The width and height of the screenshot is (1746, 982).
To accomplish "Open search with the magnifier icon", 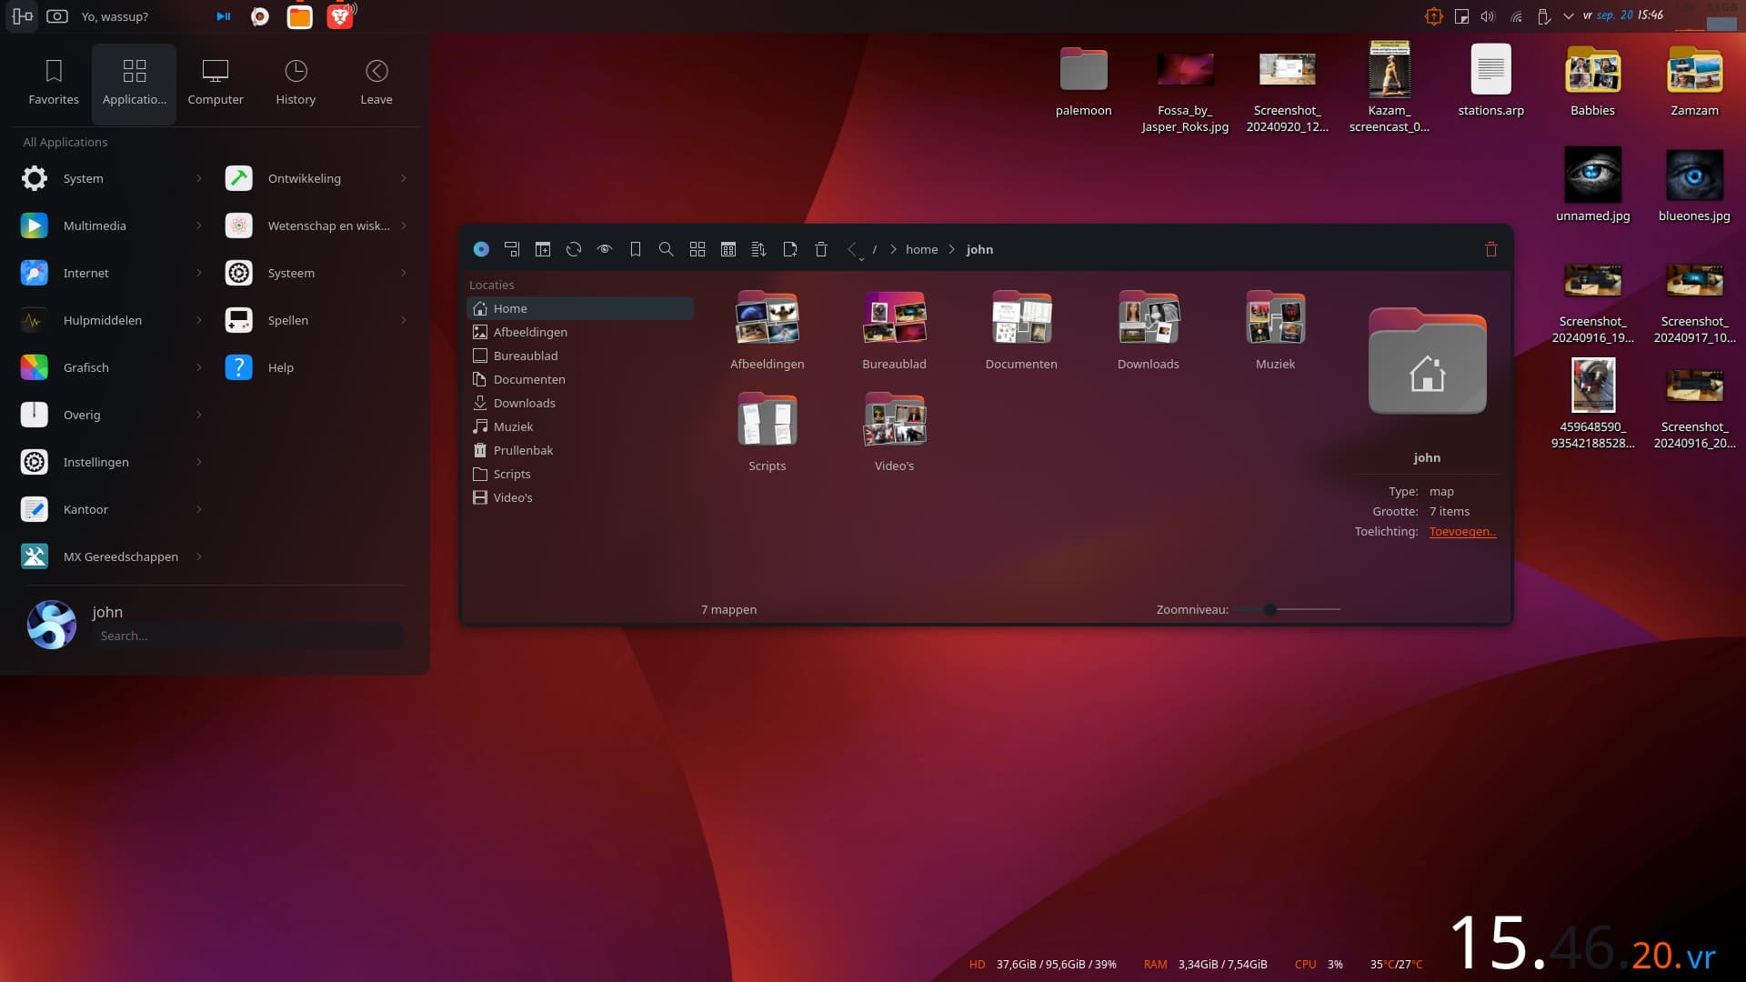I will click(x=667, y=249).
